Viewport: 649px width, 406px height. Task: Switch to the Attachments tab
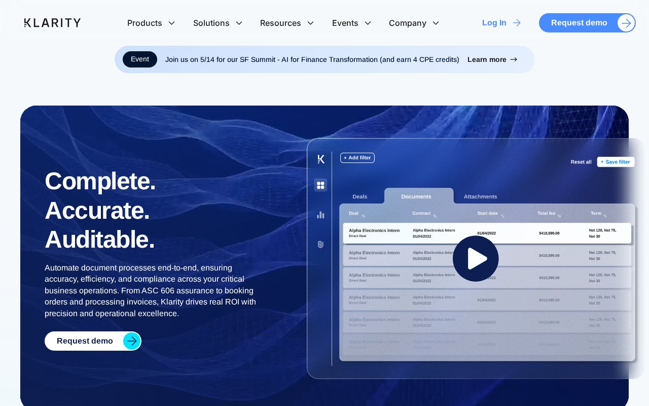(480, 196)
